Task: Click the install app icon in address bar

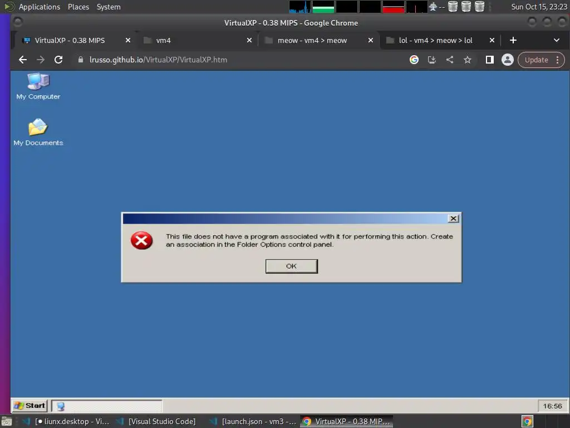Action: [431, 60]
